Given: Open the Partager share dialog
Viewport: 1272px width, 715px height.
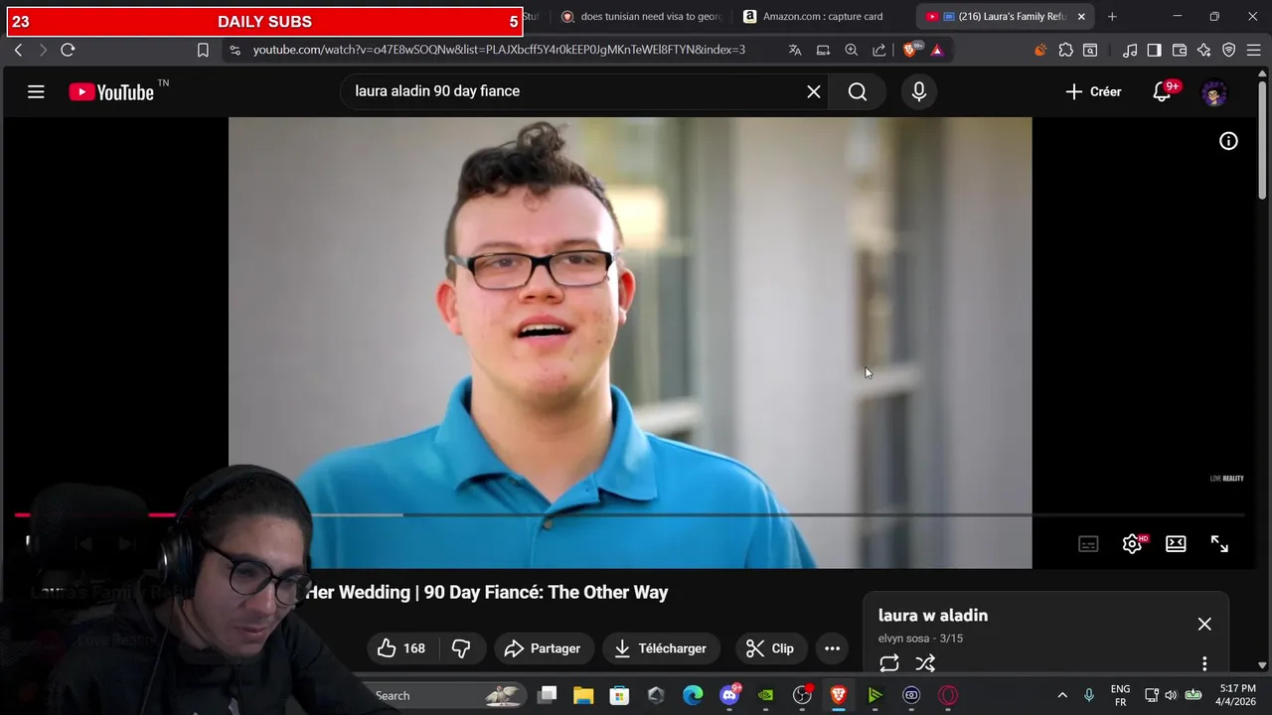Looking at the screenshot, I should [543, 648].
